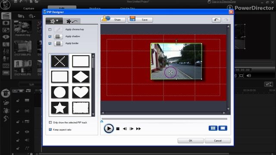This screenshot has height=155, width=276.
Task: Open the Audio Mixing Room in the sidebar
Action: [x=6, y=51]
